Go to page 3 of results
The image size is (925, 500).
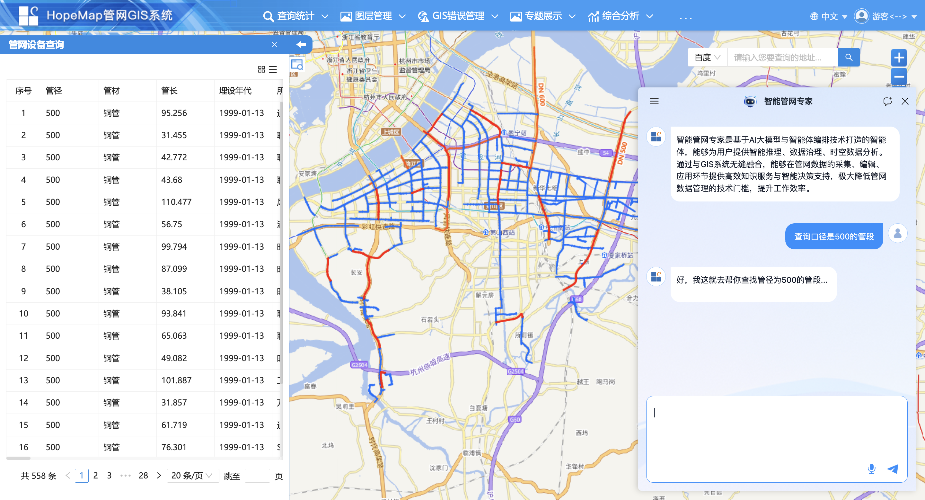click(x=109, y=476)
